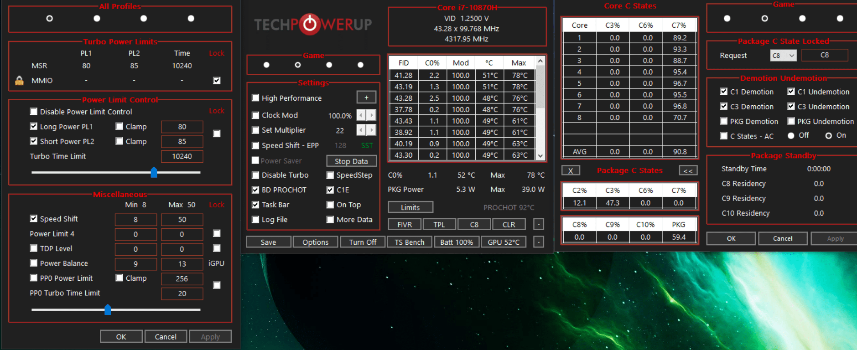Click the Clock Mod decrease arrow

click(361, 115)
